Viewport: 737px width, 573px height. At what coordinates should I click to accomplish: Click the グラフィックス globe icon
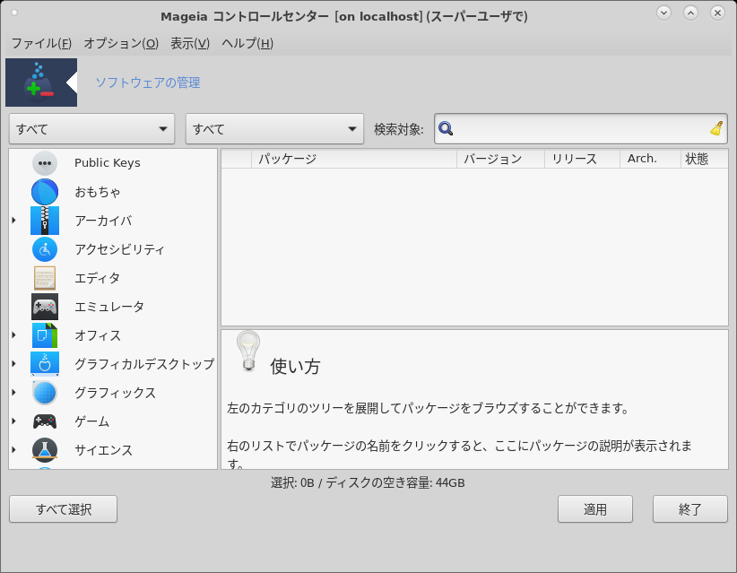[x=45, y=393]
